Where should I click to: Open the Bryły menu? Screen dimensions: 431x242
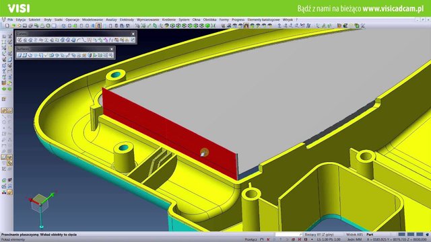pyautogui.click(x=48, y=19)
